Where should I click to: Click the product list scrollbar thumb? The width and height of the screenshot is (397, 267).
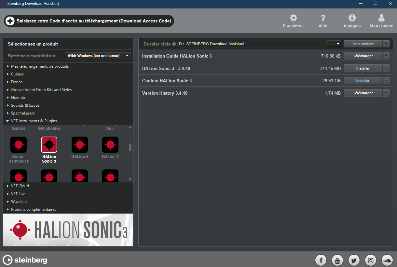pos(130,147)
